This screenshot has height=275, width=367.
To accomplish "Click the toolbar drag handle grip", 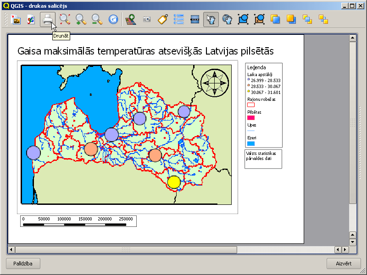I will 6,20.
